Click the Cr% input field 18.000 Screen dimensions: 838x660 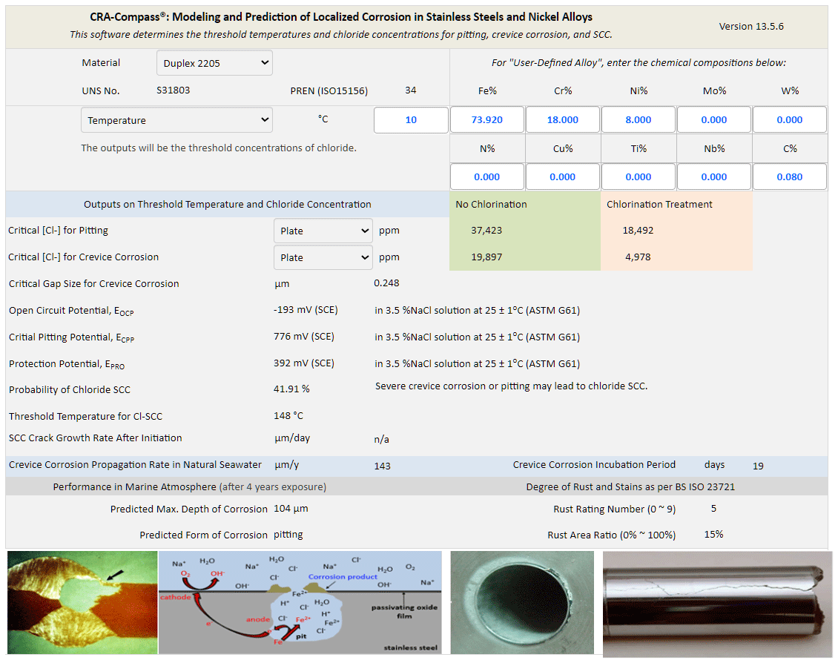(x=563, y=119)
